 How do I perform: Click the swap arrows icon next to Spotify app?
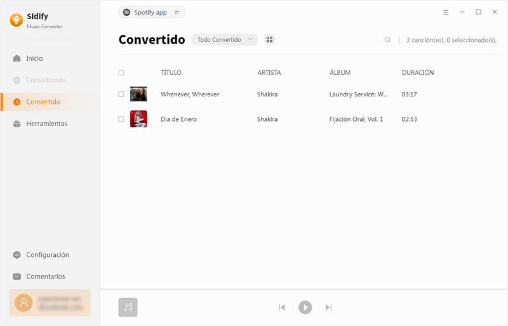pyautogui.click(x=177, y=12)
